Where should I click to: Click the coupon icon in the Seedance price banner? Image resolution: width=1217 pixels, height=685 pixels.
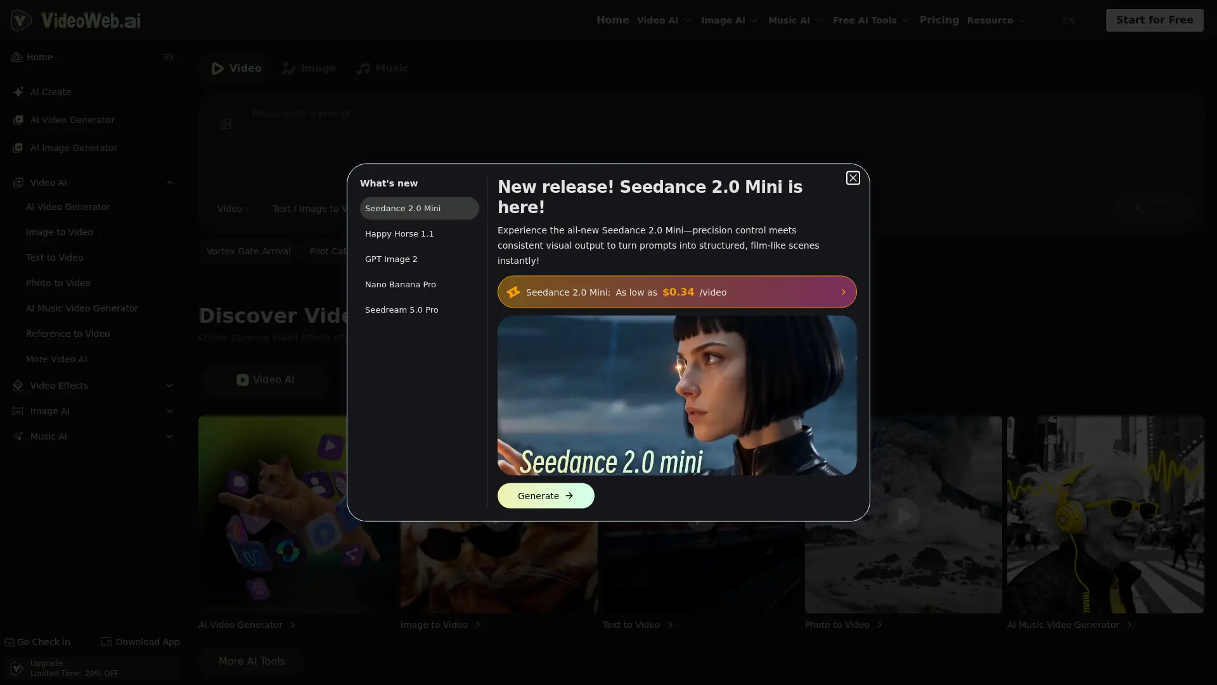tap(513, 292)
